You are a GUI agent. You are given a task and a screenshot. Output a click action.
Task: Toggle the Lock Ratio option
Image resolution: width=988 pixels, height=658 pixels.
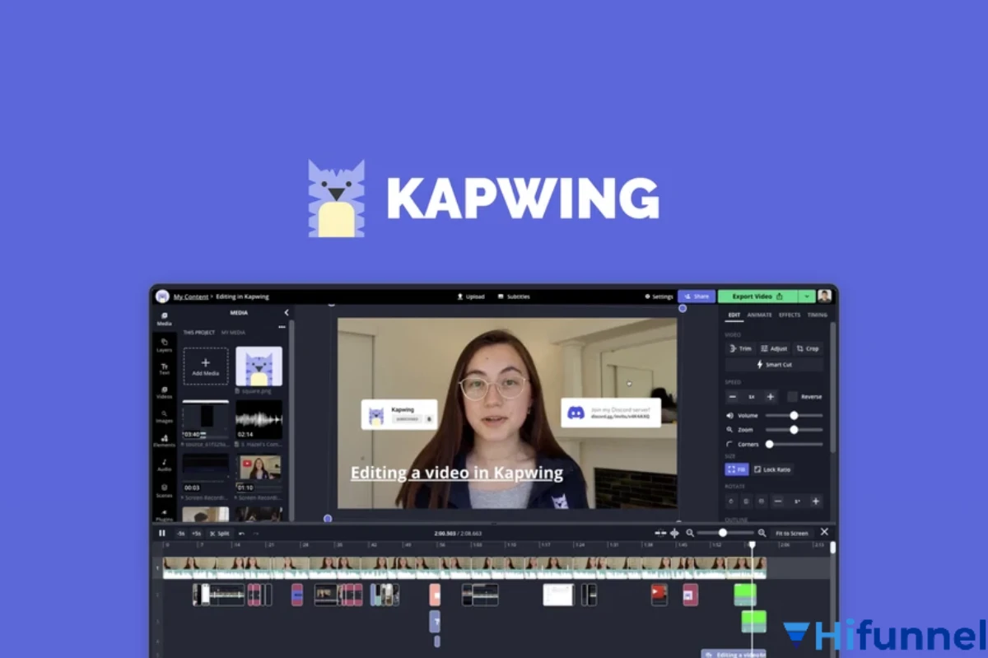pyautogui.click(x=772, y=469)
